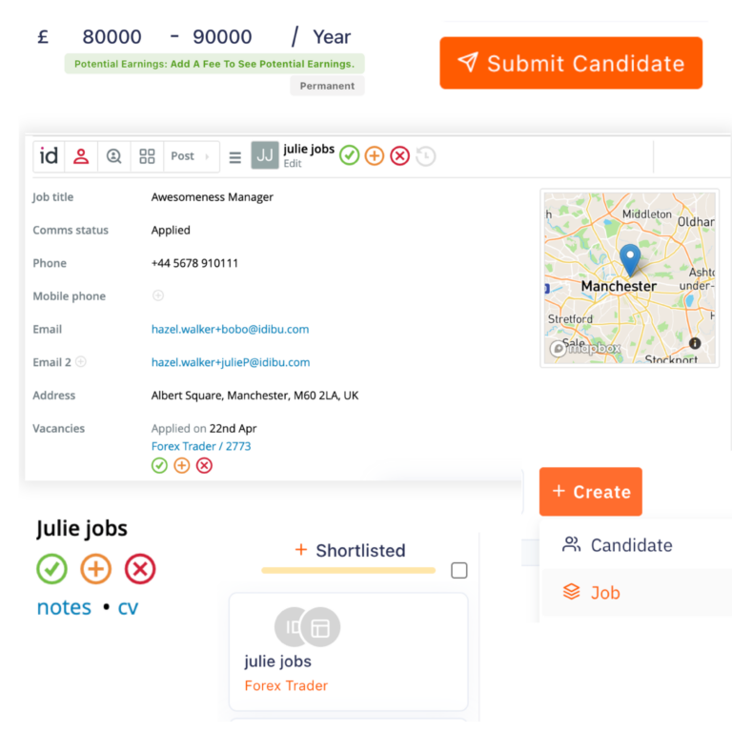This screenshot has width=732, height=732.
Task: Approve candidate with green check in header
Action: 349,155
